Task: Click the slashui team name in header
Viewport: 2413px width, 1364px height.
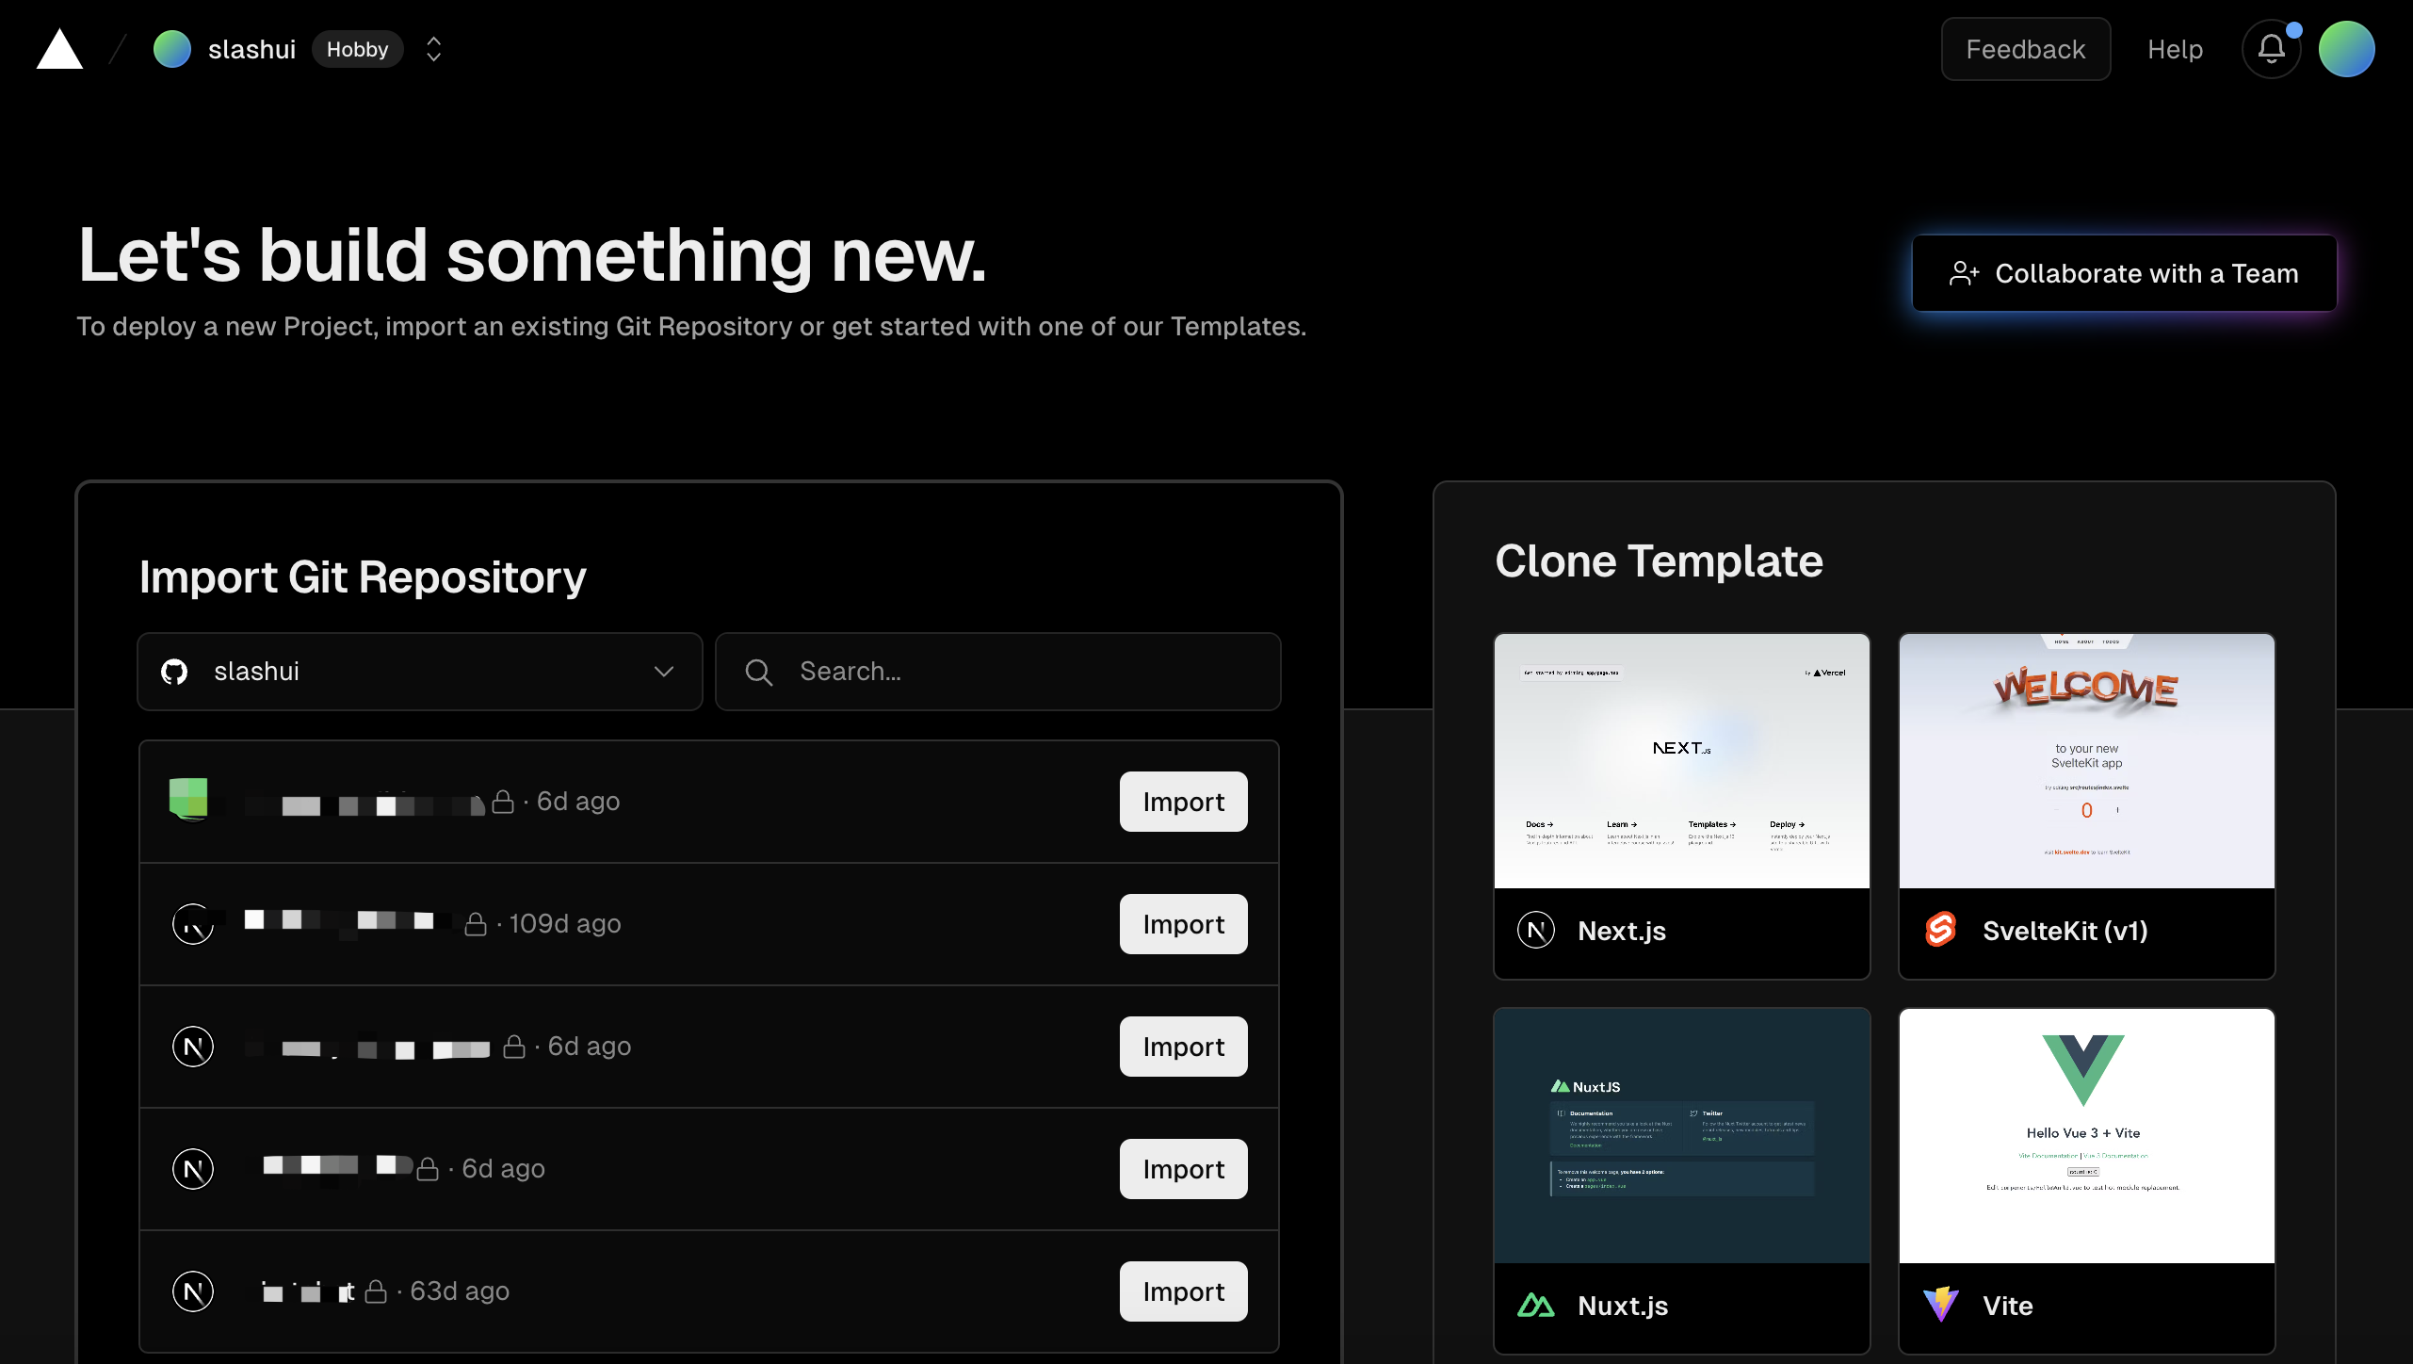Action: click(x=251, y=49)
